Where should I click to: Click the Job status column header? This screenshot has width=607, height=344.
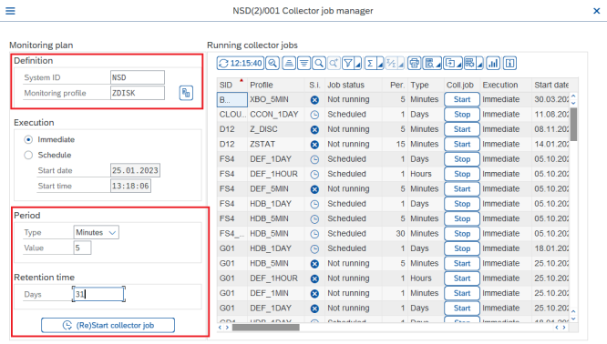coord(354,85)
